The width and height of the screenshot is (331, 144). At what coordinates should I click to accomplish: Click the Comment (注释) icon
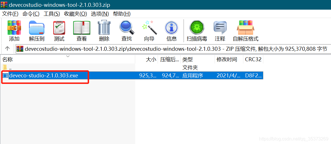220,28
